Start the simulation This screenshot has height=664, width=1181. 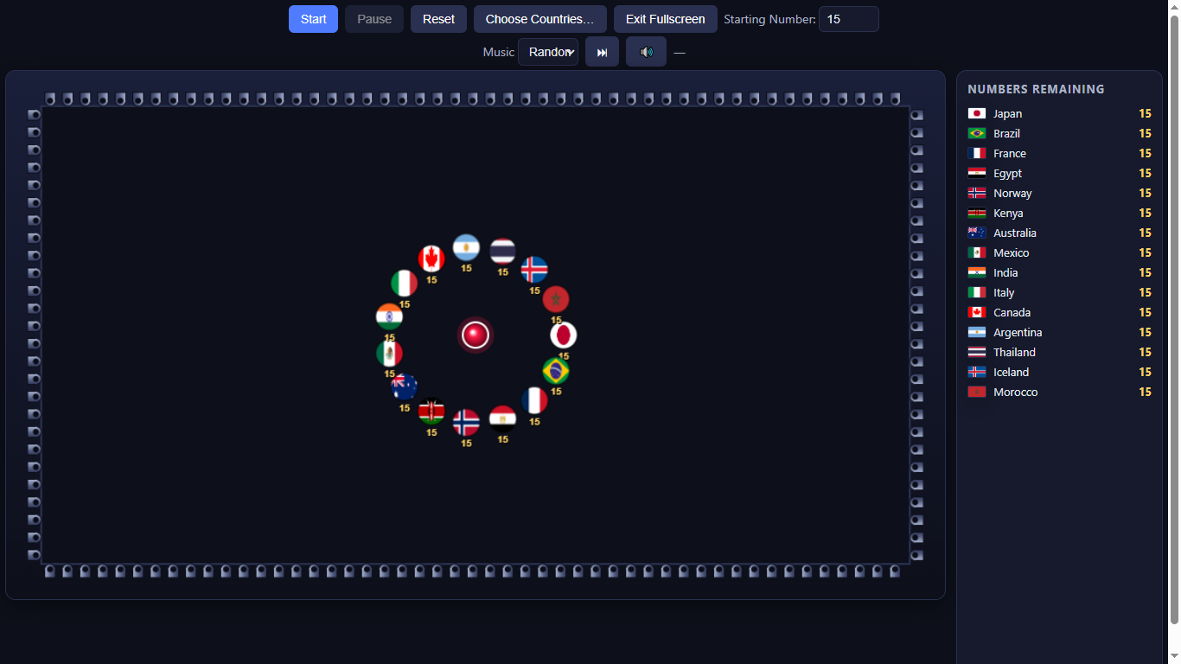point(313,19)
